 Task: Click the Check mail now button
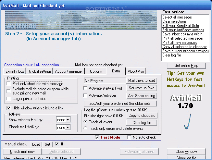[22, 152]
